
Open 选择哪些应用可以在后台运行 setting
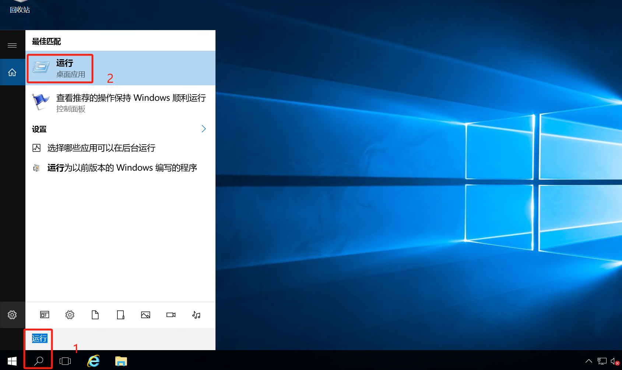[x=120, y=148]
